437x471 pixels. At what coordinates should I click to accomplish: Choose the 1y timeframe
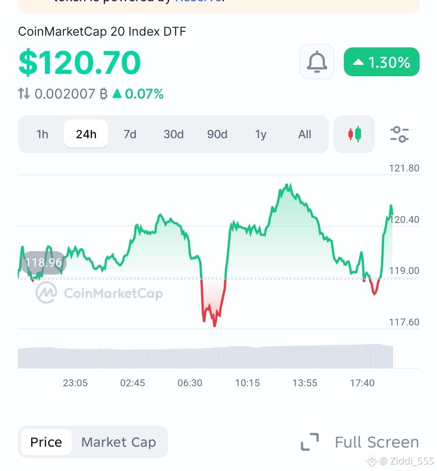click(x=261, y=134)
